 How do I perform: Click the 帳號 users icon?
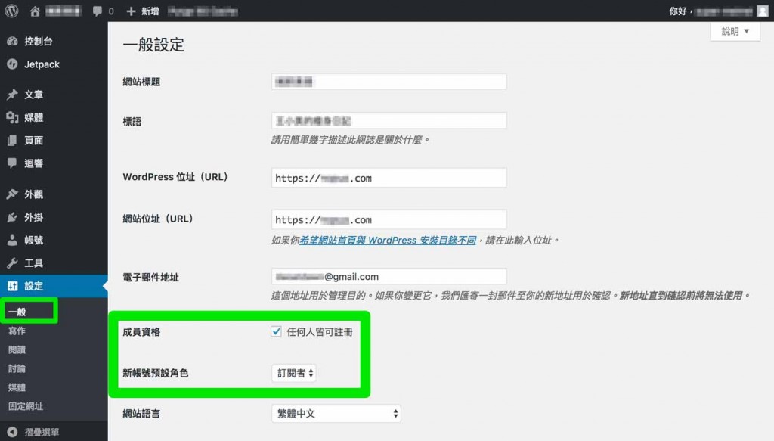[x=12, y=240]
